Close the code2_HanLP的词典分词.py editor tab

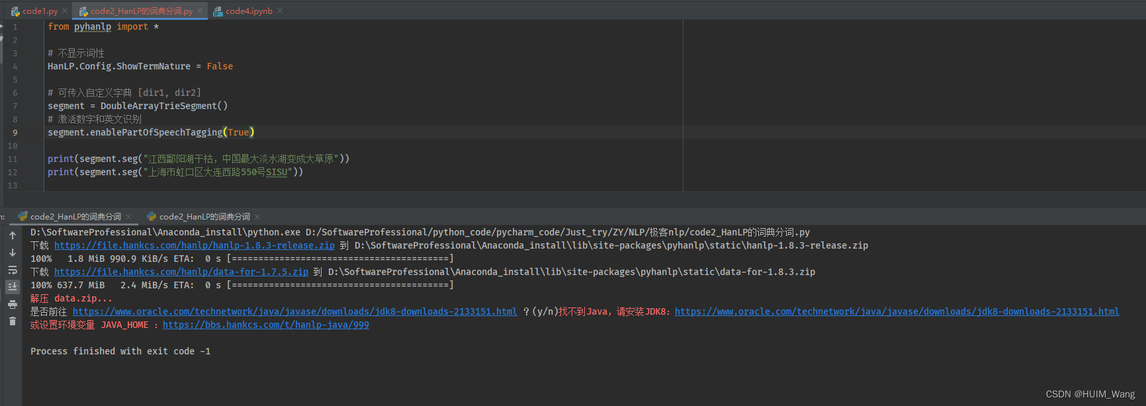pyautogui.click(x=200, y=11)
